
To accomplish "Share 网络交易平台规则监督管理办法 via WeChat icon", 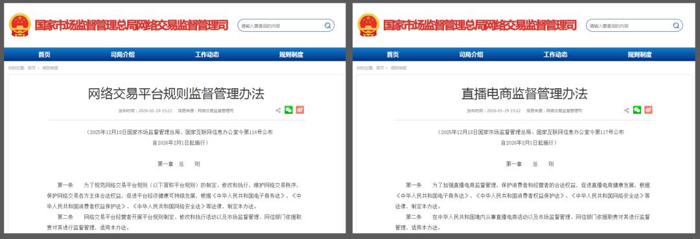I will click(x=289, y=109).
